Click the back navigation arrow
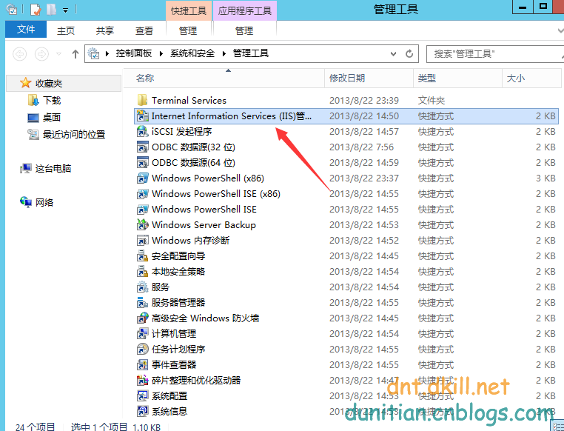 19,54
